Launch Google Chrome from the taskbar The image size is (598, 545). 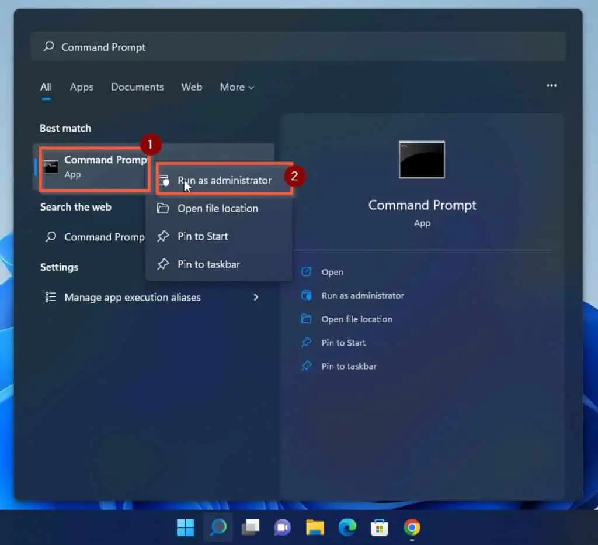(412, 527)
